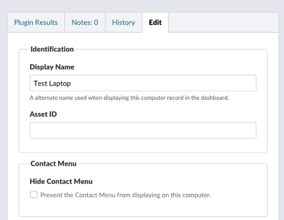Click the Asset ID field label
The width and height of the screenshot is (284, 220).
[x=43, y=114]
